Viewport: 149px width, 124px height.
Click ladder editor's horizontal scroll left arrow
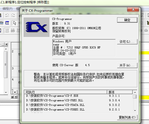tap(15, 92)
